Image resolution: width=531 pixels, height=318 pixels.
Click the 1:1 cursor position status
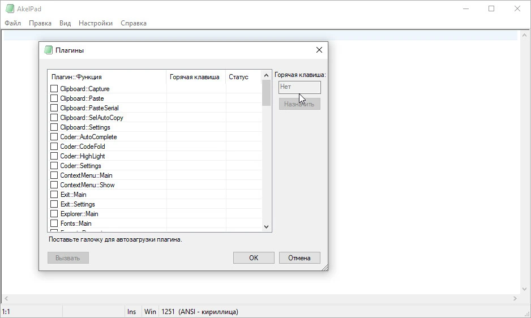pos(6,312)
